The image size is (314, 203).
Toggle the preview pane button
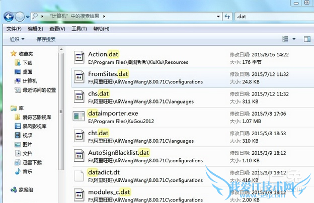[x=307, y=39]
